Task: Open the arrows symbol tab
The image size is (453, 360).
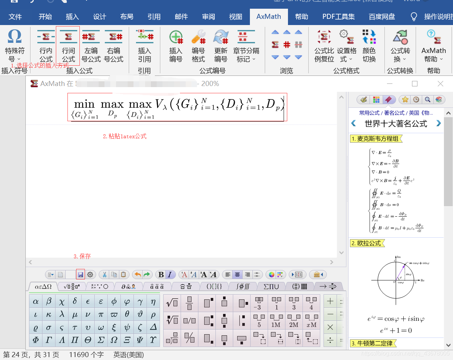Action: point(328,286)
